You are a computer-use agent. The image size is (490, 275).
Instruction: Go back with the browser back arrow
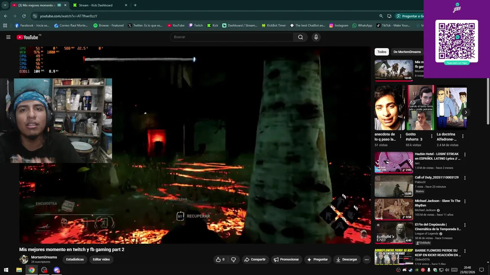click(5, 16)
